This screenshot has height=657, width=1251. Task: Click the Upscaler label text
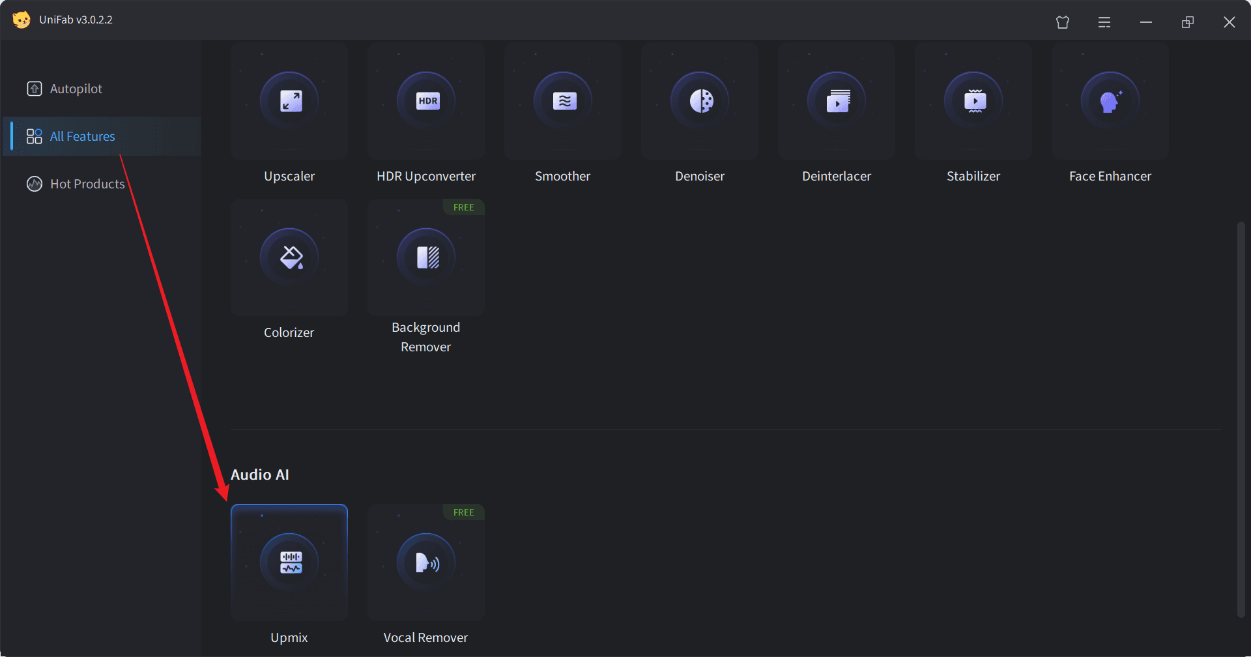pyautogui.click(x=289, y=176)
